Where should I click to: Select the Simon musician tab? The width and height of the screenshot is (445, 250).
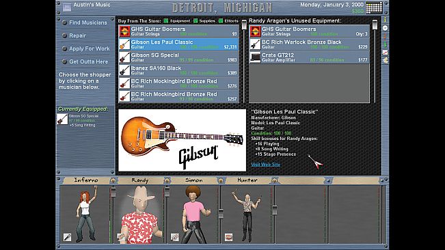[x=194, y=180]
